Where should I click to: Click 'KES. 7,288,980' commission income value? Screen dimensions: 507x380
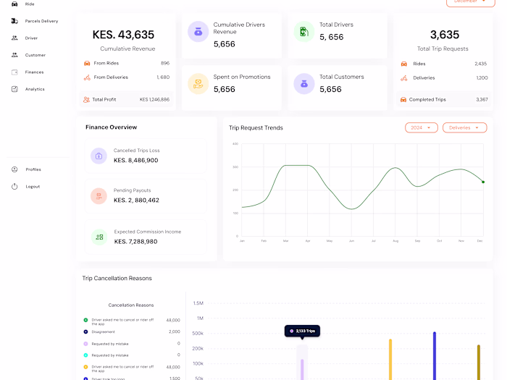tap(136, 242)
